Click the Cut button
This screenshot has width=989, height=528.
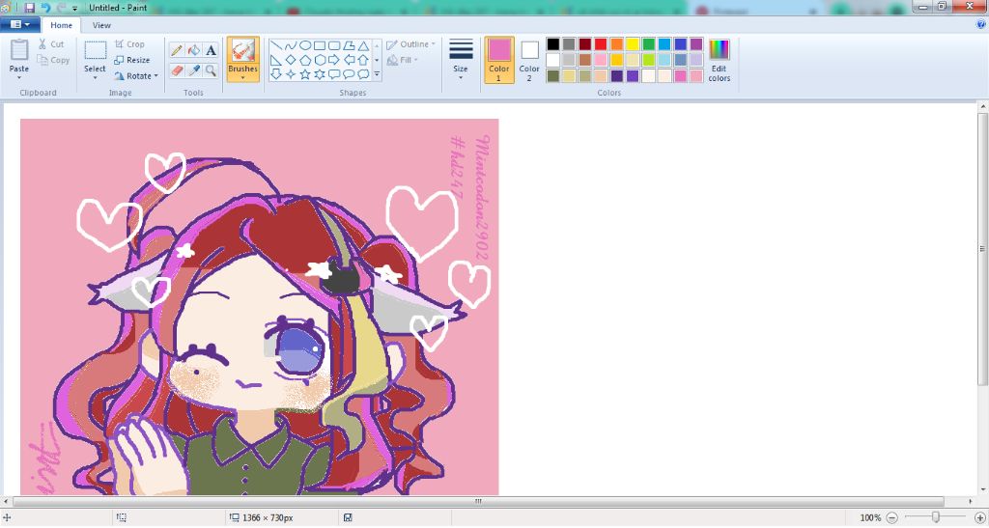(x=50, y=44)
